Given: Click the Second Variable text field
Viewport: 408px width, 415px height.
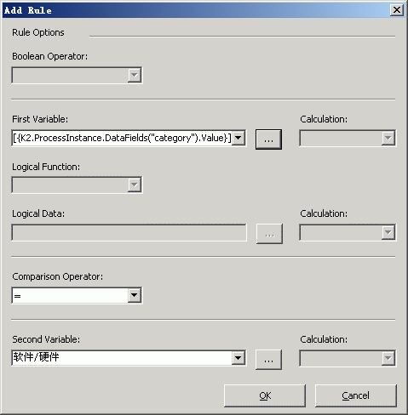Looking at the screenshot, I should (x=122, y=358).
